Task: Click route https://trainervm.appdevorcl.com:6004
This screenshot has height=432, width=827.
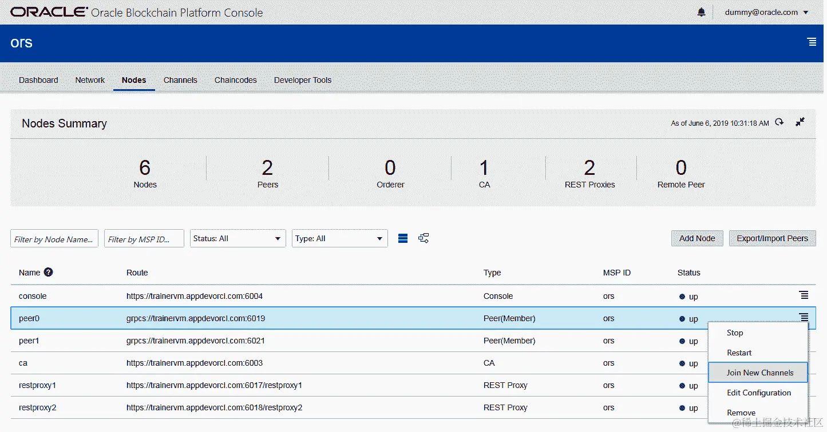Action: (x=195, y=296)
